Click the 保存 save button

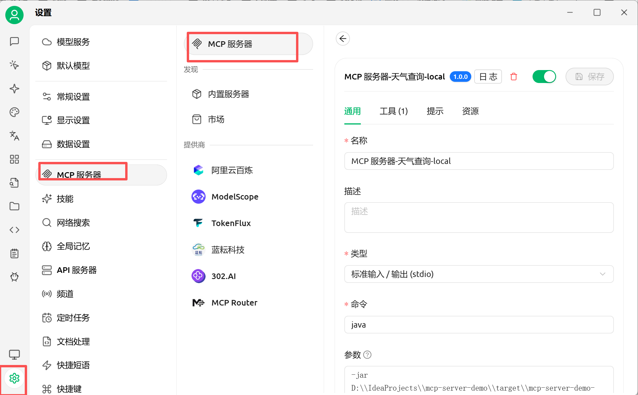pyautogui.click(x=589, y=77)
